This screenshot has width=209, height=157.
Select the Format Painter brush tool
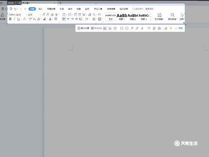pos(2,16)
